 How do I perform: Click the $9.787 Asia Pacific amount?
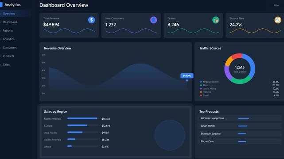[105, 132]
